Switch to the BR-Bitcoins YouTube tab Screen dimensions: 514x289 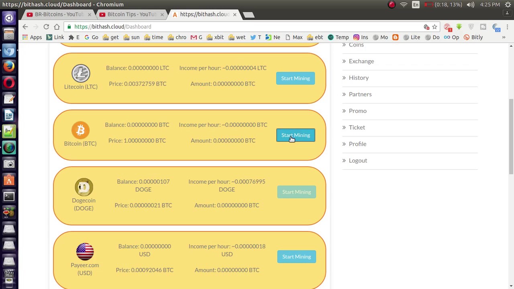coord(58,14)
